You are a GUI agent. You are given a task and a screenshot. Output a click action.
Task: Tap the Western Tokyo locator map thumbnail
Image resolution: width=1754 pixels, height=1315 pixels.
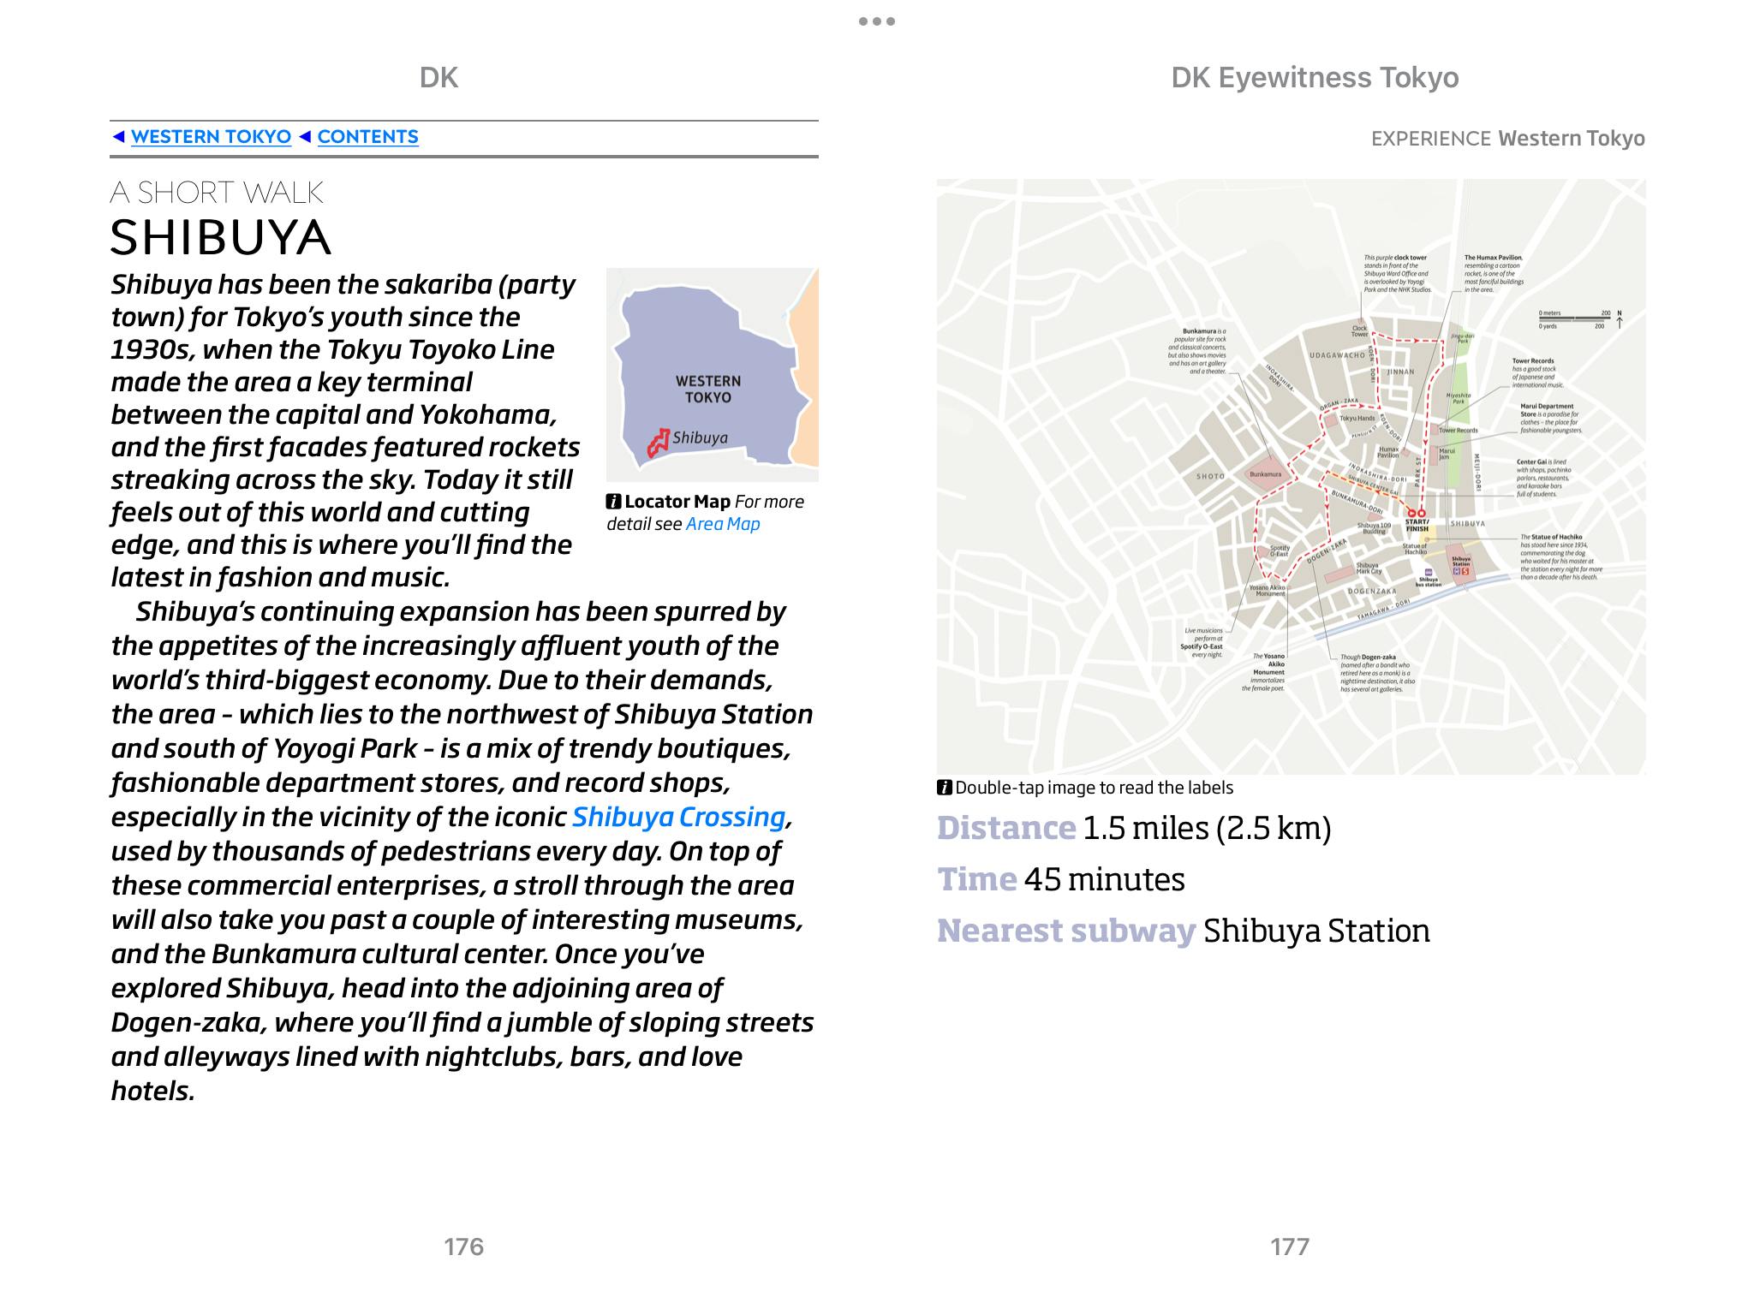click(x=712, y=374)
